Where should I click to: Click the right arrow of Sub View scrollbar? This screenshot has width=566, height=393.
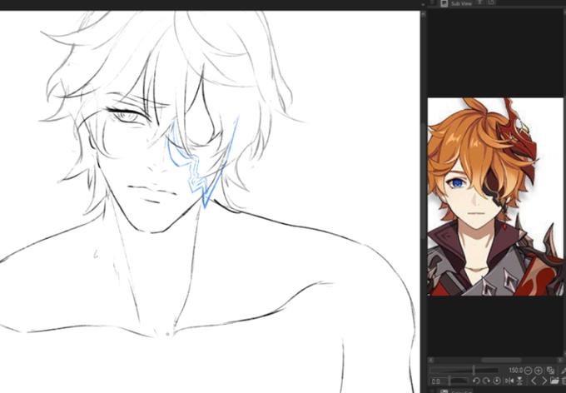(x=560, y=361)
